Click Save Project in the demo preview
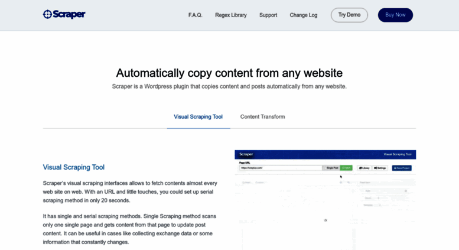This screenshot has height=250, width=459. coord(402,168)
